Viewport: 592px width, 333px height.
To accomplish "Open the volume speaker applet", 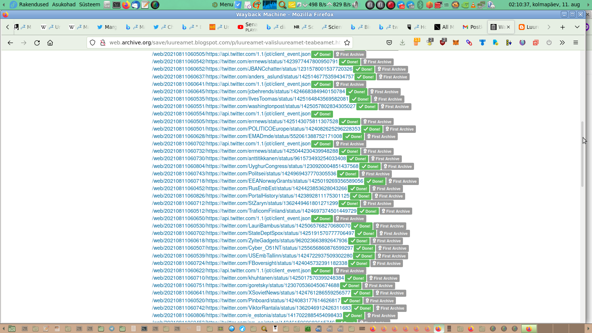I will click(356, 5).
